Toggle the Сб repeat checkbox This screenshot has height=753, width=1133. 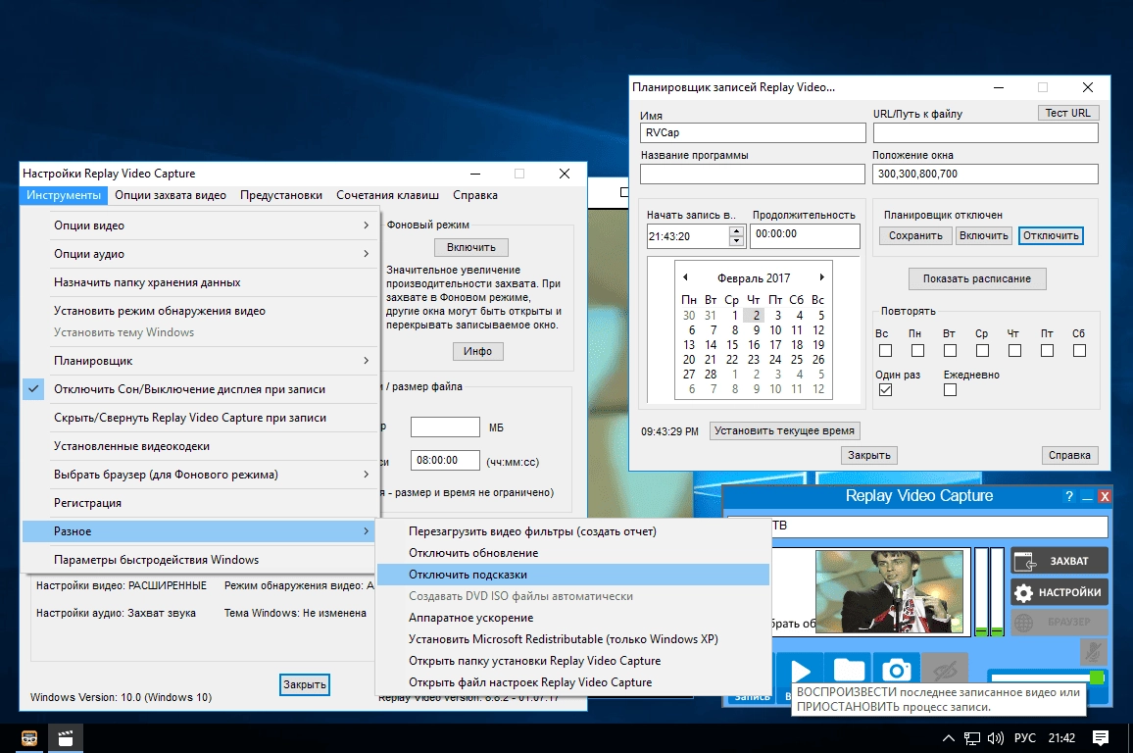point(1079,350)
